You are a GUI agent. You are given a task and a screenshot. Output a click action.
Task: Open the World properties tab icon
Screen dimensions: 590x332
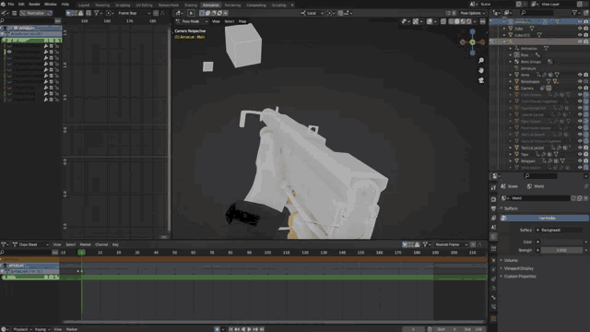493,236
